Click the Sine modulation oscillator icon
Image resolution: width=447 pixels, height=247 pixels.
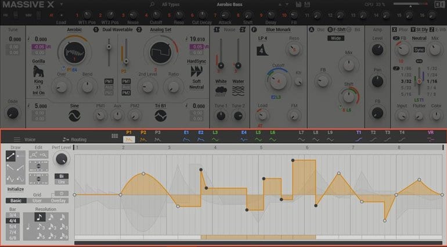[74, 116]
